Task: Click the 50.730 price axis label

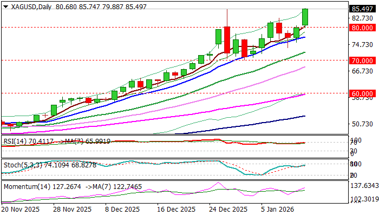Action: point(362,124)
